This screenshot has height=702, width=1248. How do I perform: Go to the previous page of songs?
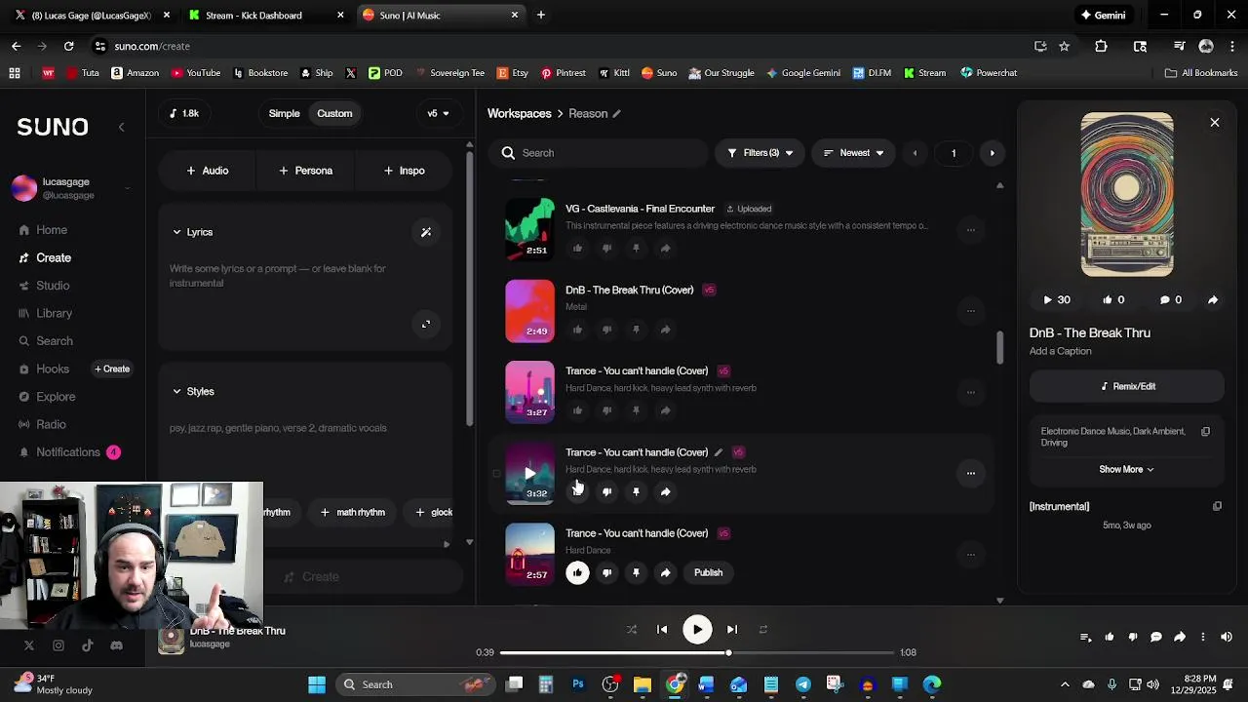click(x=915, y=153)
